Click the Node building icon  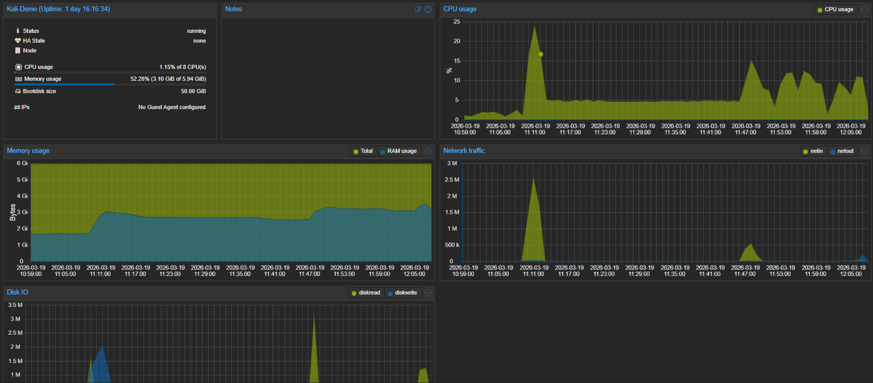(18, 50)
